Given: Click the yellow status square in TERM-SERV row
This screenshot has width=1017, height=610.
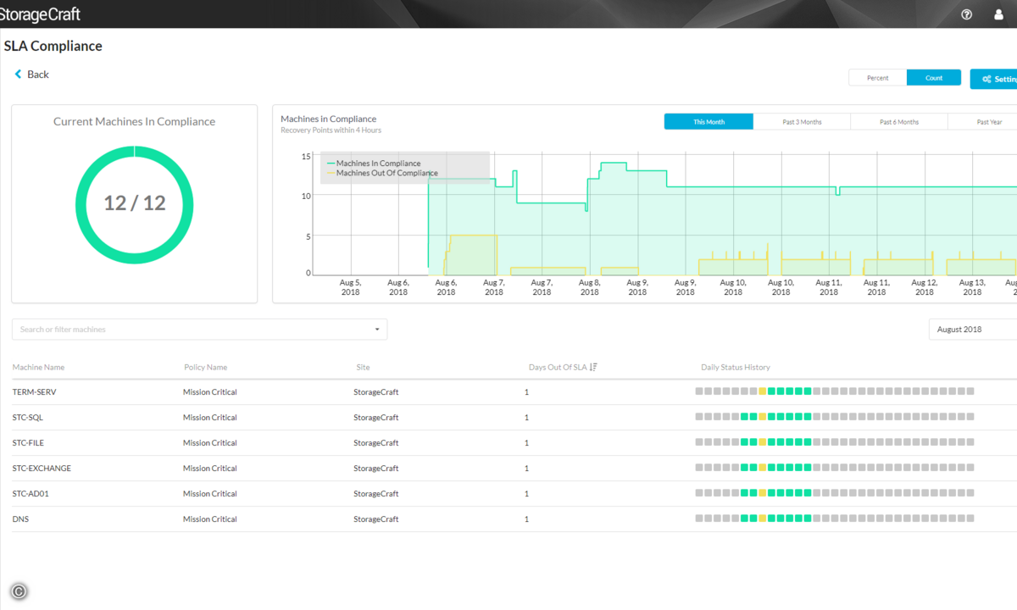Looking at the screenshot, I should coord(763,391).
